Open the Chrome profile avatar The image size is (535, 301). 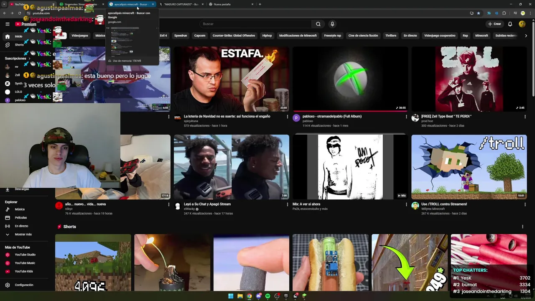click(x=522, y=13)
